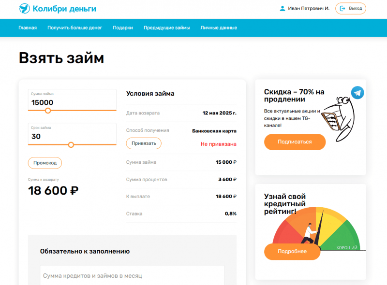387x285 pixels.
Task: Click the Срок займа slider handle
Action: [x=72, y=144]
